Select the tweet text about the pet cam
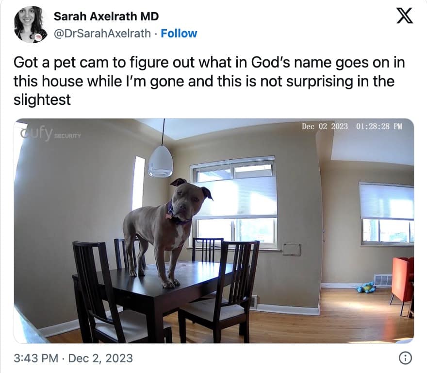 [x=209, y=81]
